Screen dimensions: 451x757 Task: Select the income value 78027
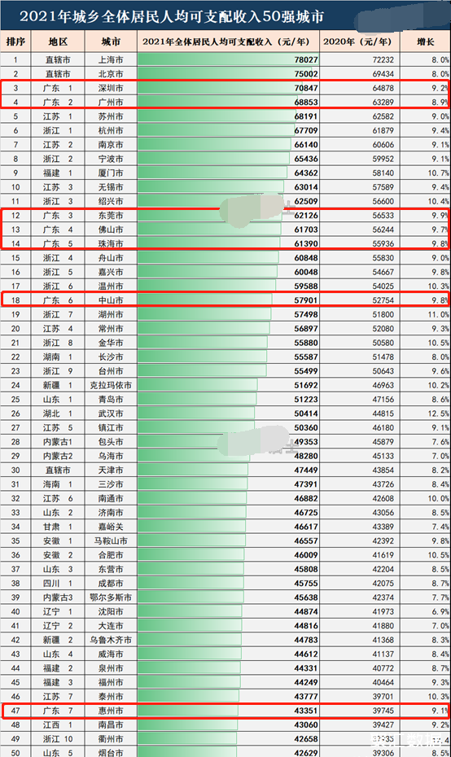click(306, 60)
